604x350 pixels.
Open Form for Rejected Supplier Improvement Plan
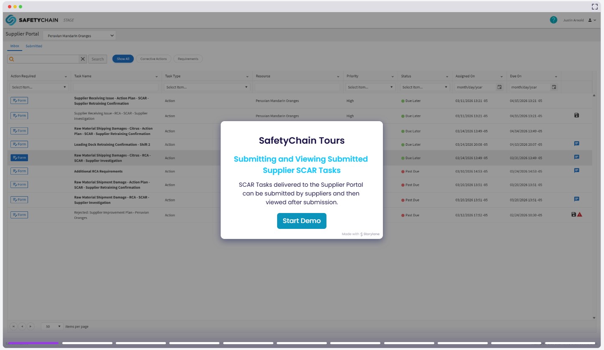tap(19, 215)
